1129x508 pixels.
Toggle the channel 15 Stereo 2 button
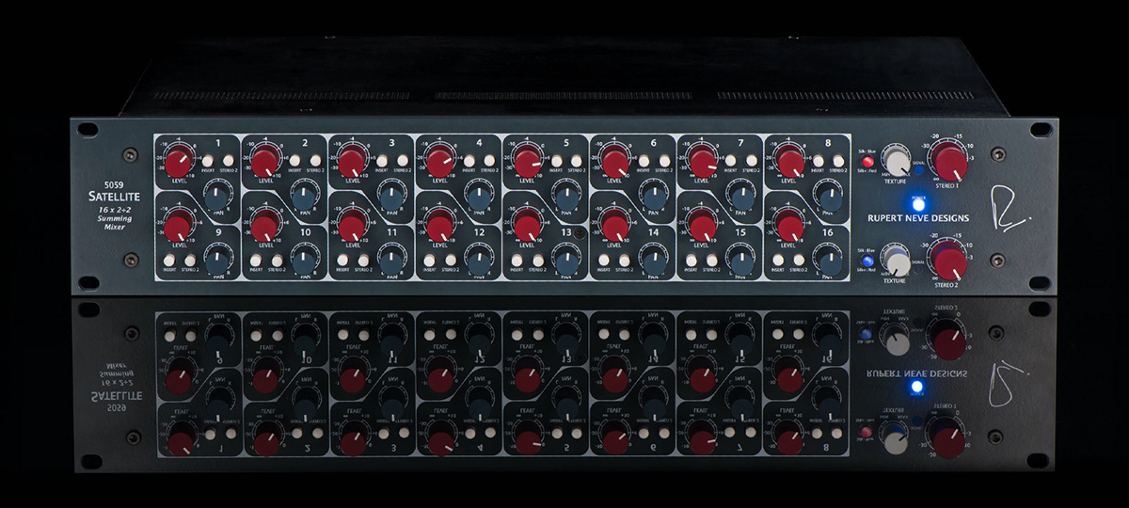[x=710, y=259]
